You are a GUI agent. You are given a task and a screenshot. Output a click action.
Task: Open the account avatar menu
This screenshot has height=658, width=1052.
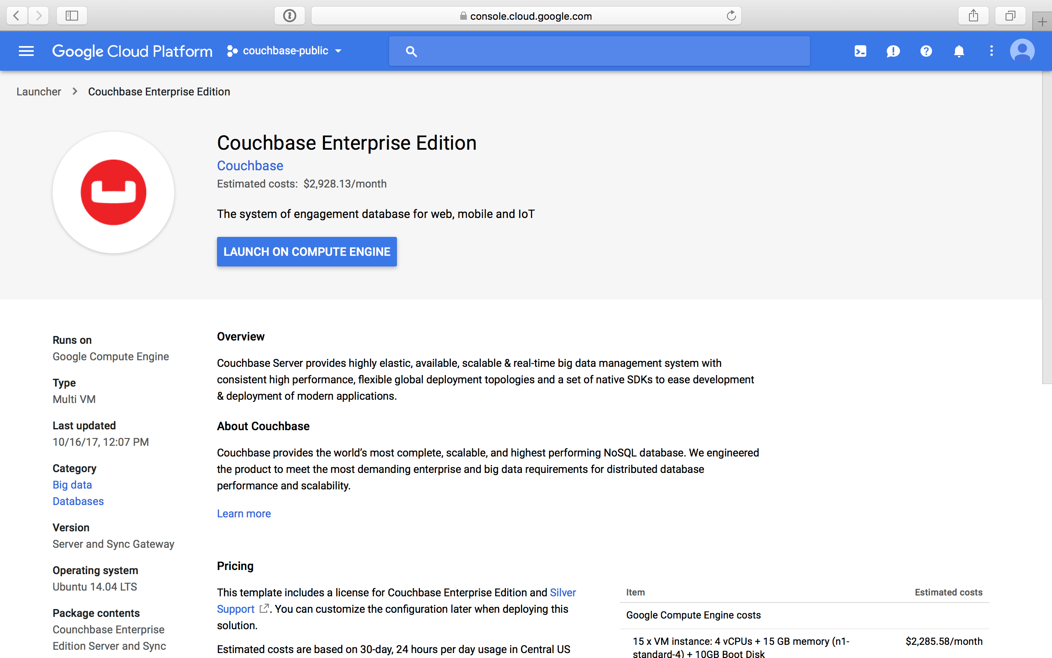(x=1022, y=51)
